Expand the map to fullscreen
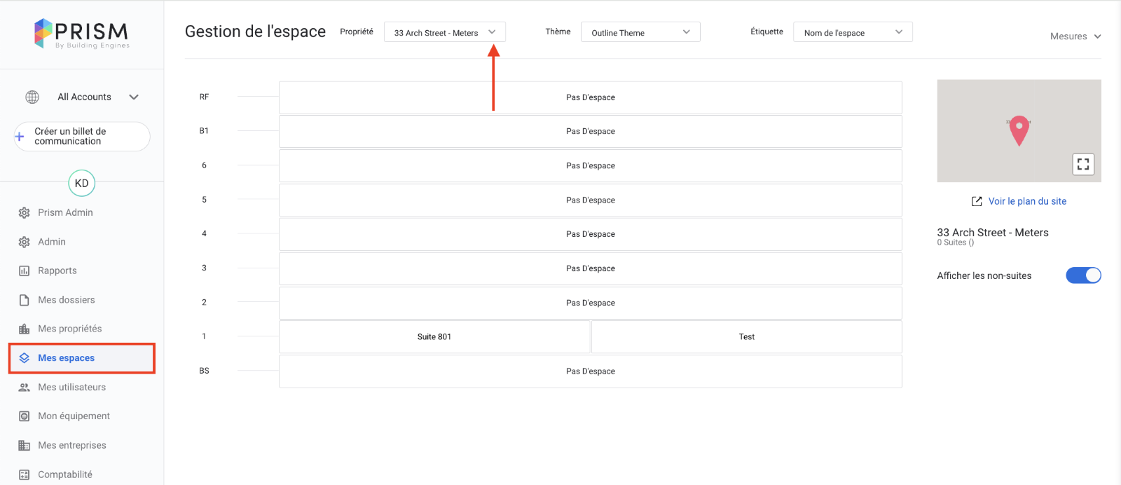1121x485 pixels. pyautogui.click(x=1082, y=165)
